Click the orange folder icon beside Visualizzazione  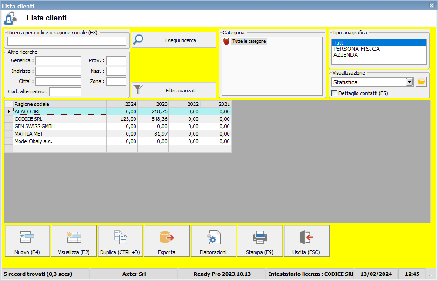point(421,82)
